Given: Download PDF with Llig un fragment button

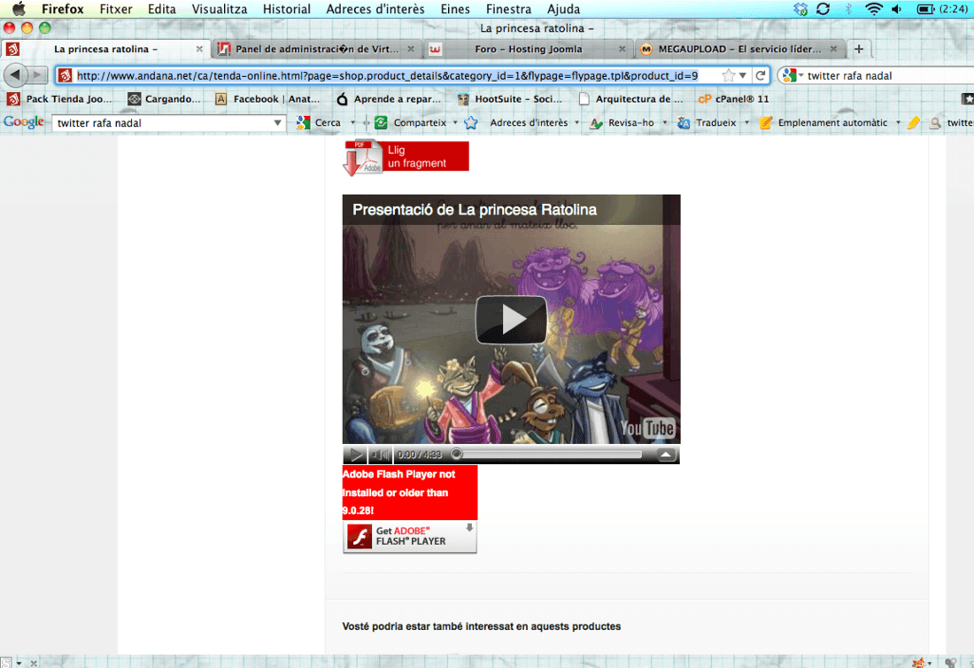Looking at the screenshot, I should pos(406,157).
